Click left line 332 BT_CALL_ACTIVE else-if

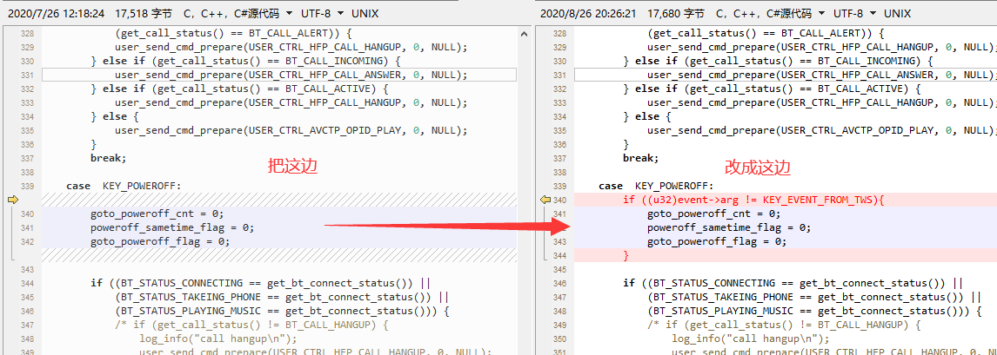click(240, 89)
